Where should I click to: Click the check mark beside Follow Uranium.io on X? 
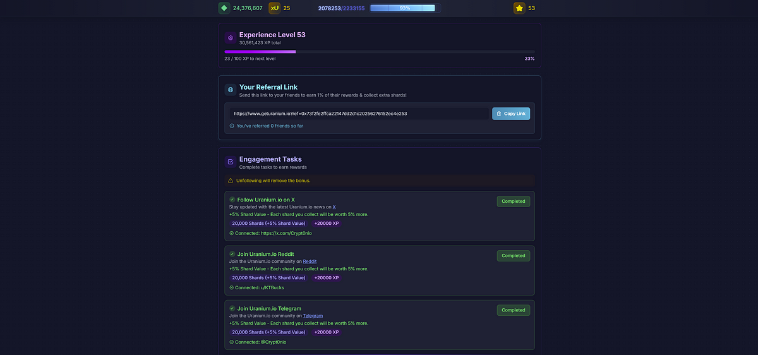pos(232,200)
